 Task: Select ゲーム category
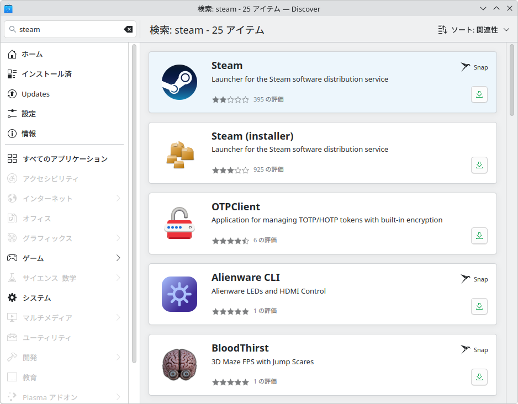pyautogui.click(x=65, y=258)
